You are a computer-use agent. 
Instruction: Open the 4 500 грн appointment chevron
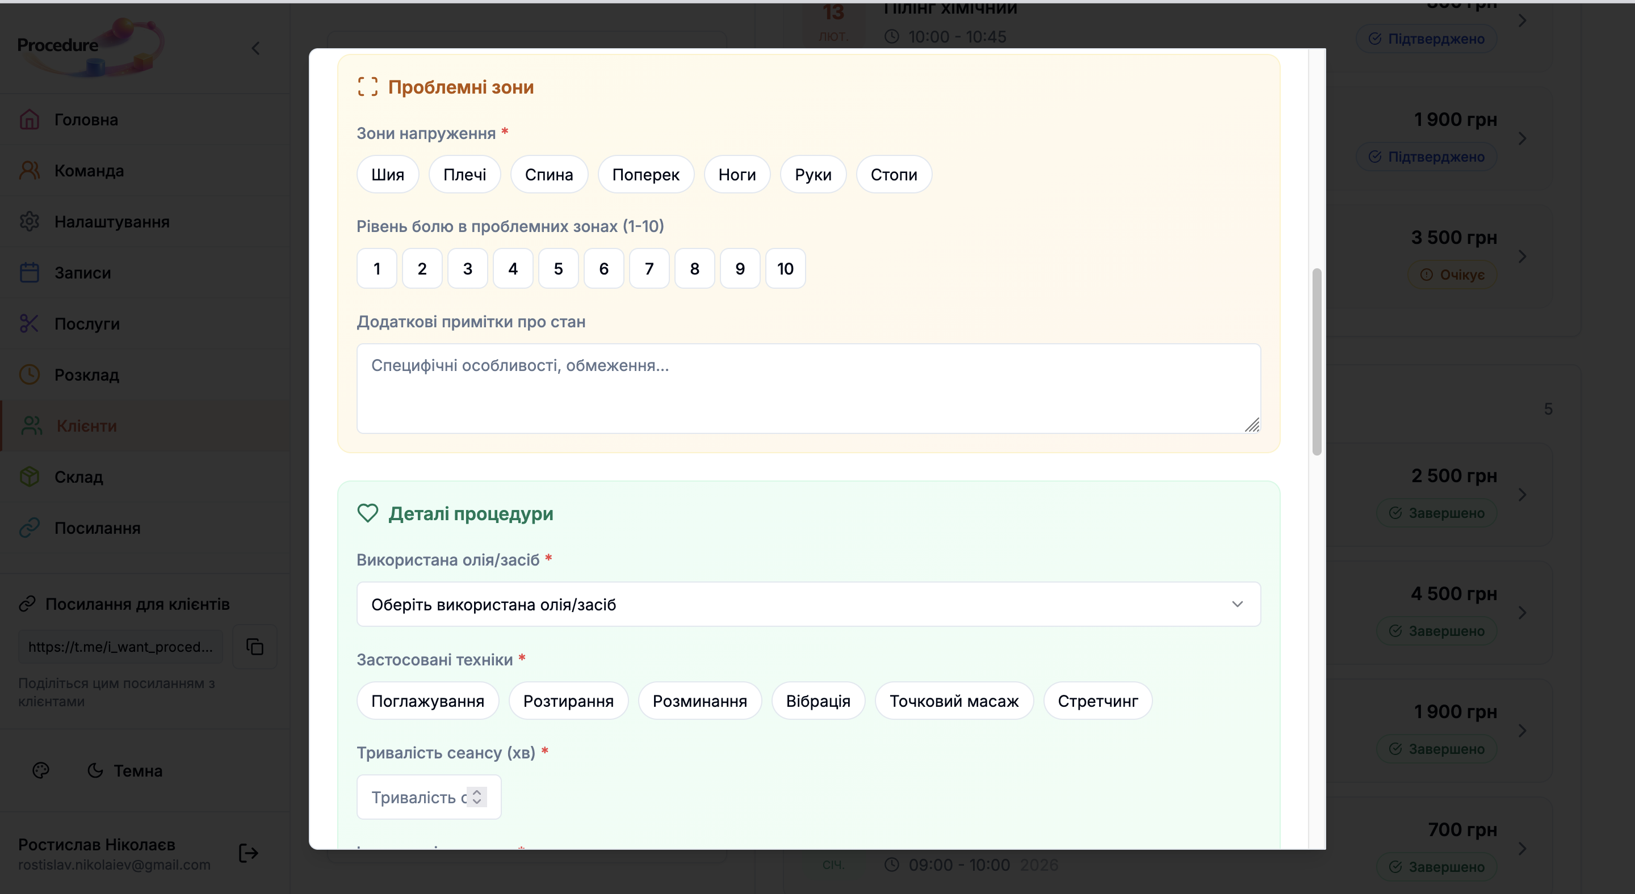tap(1522, 613)
